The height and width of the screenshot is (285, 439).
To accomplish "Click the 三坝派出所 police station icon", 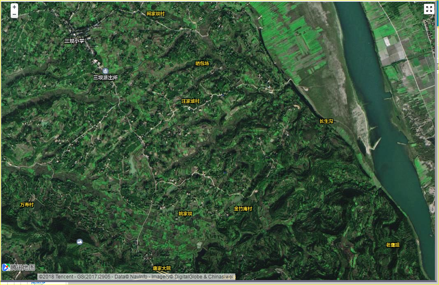I will pos(105,71).
